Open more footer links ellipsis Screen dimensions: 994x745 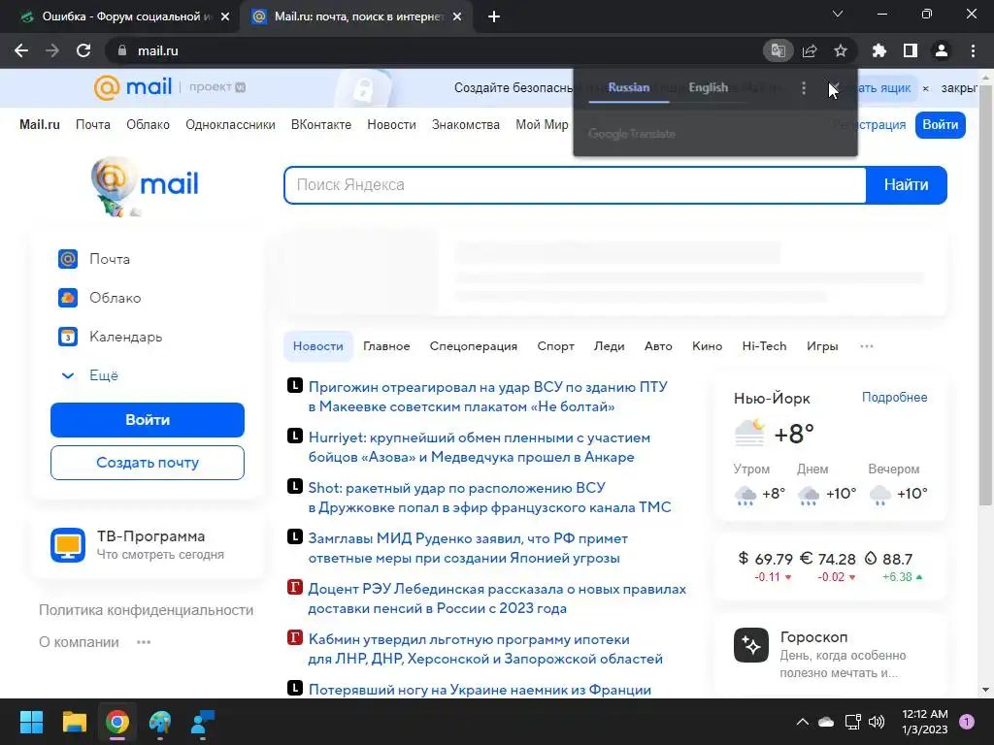coord(144,642)
